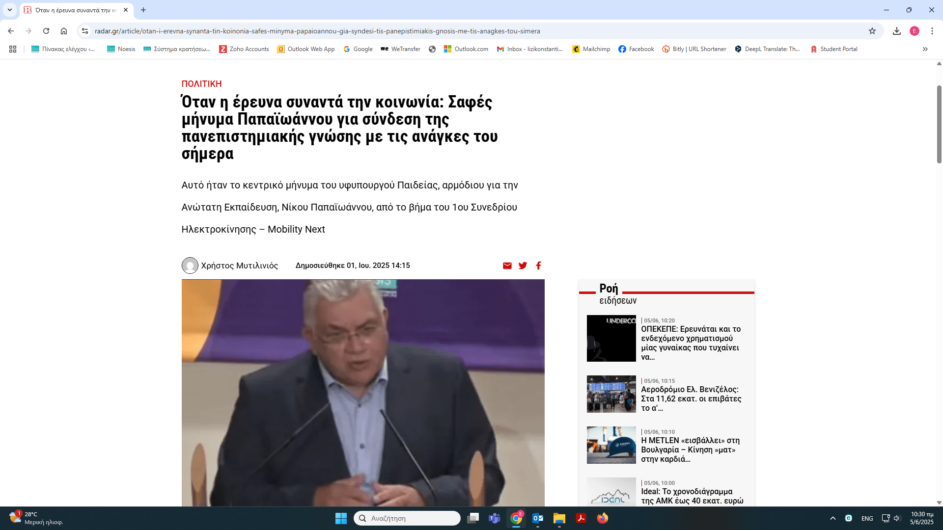Open the ΟΠΕΚΕΠΕ news thumbnail
The width and height of the screenshot is (943, 530).
click(x=611, y=338)
